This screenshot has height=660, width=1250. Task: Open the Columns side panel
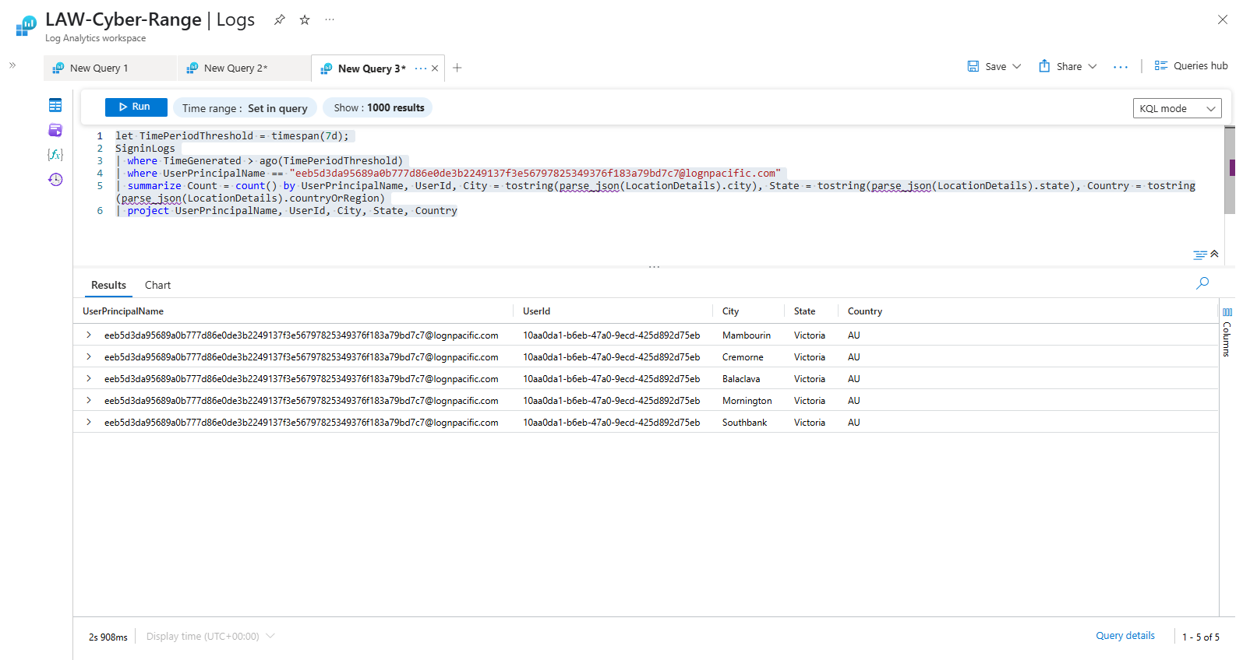[x=1227, y=332]
